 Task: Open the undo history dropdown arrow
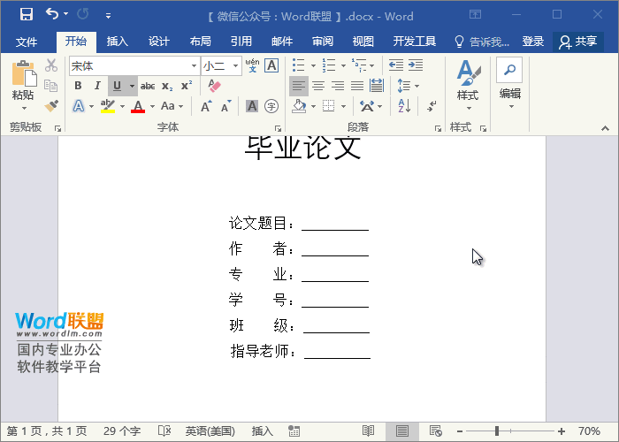click(x=66, y=14)
